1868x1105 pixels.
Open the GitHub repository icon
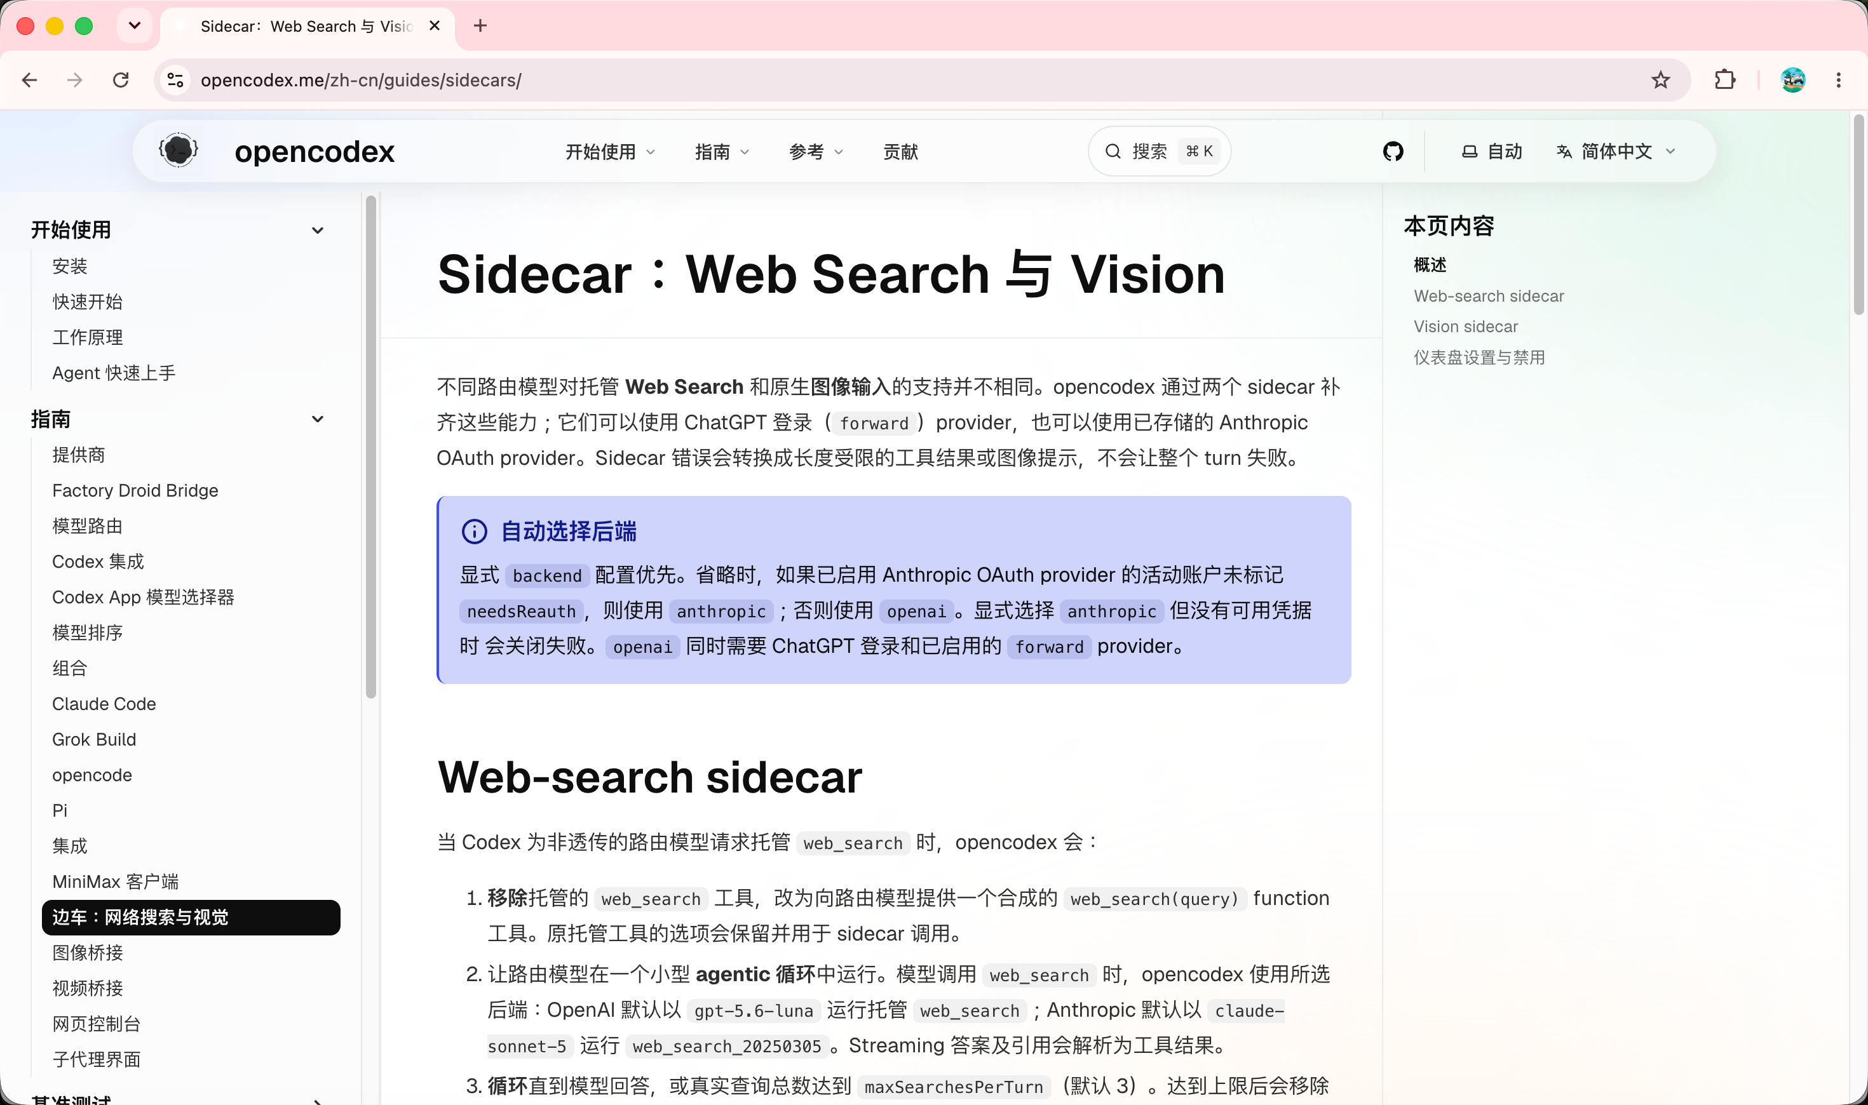click(x=1393, y=151)
